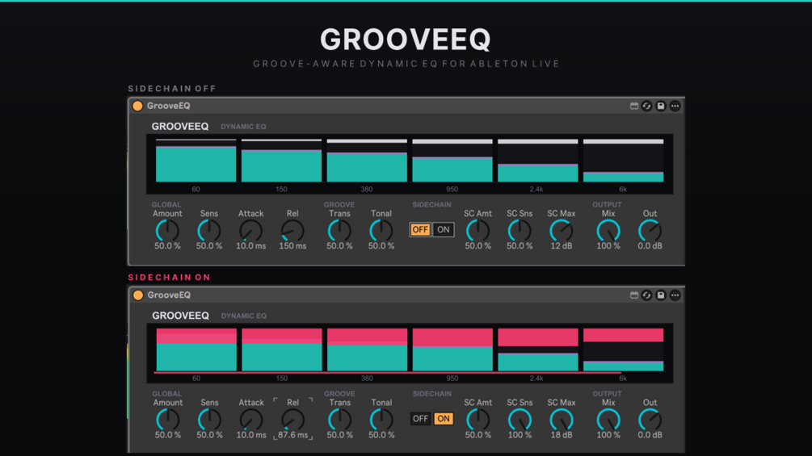Click 60 Hz band bar in bottom device

[196, 349]
